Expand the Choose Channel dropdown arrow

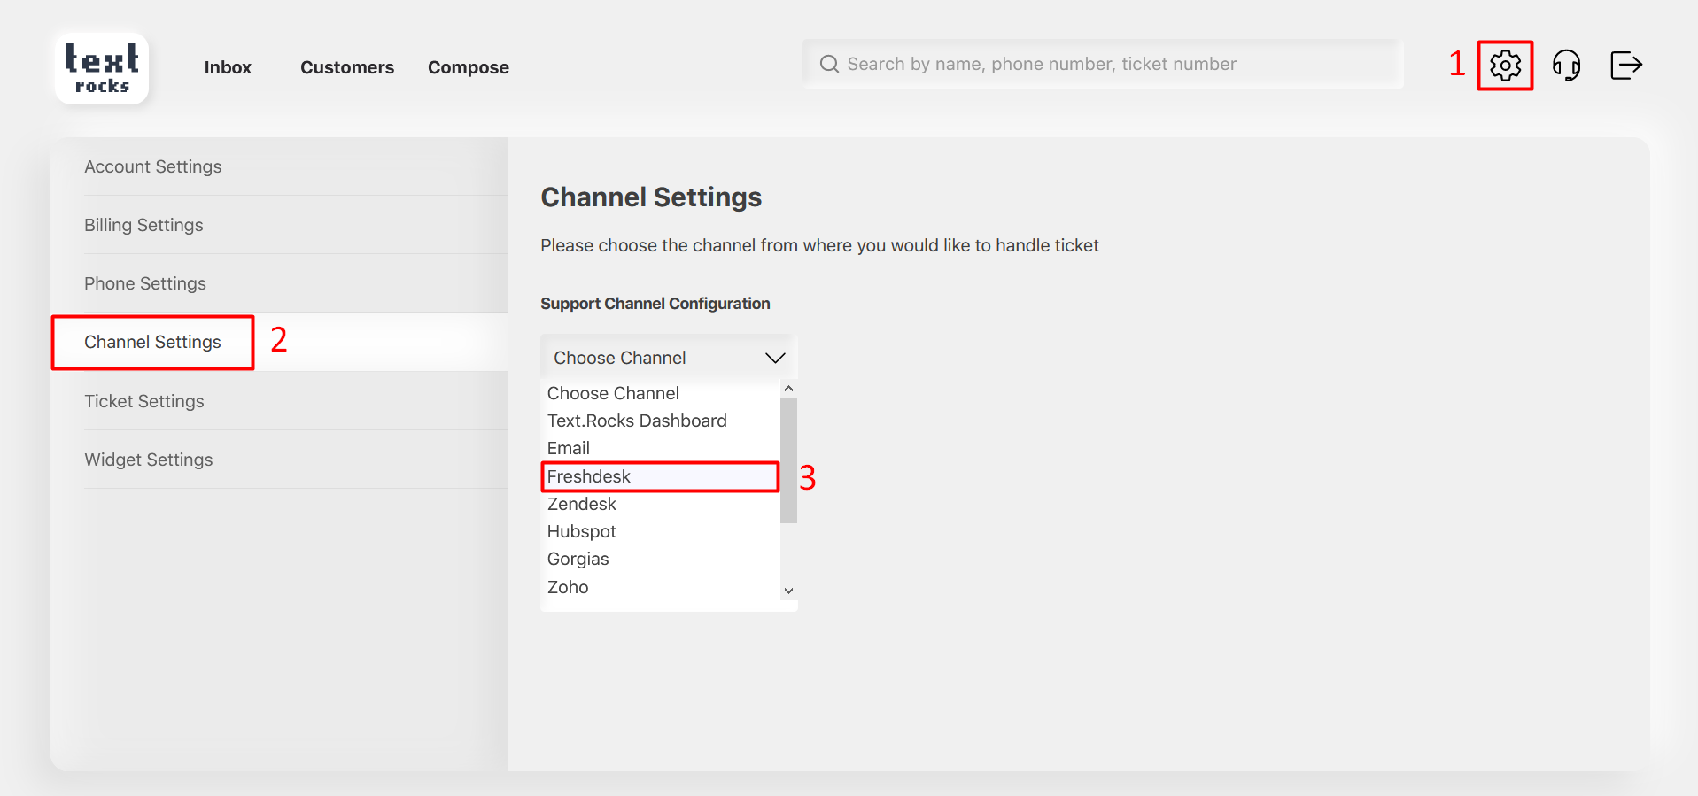[x=775, y=358]
